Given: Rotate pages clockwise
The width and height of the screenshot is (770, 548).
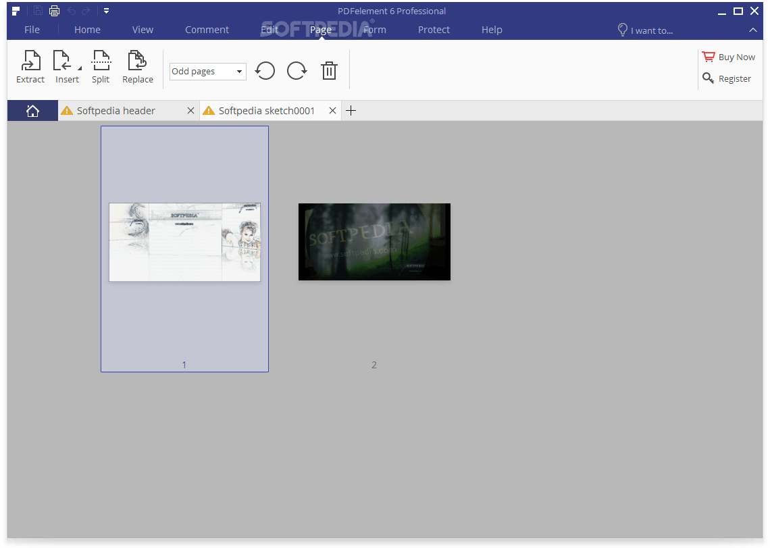Looking at the screenshot, I should tap(297, 71).
